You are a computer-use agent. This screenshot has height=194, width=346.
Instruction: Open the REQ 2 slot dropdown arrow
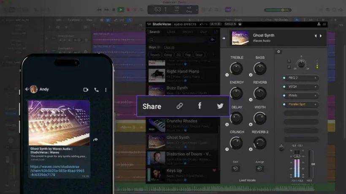click(316, 78)
